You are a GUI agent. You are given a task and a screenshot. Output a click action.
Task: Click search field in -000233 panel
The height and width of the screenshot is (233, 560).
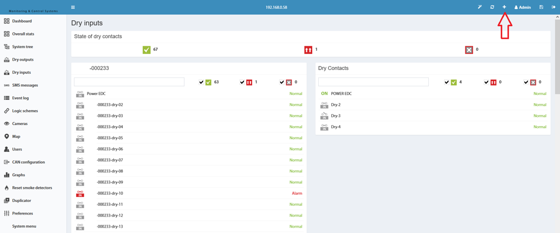[x=129, y=82]
